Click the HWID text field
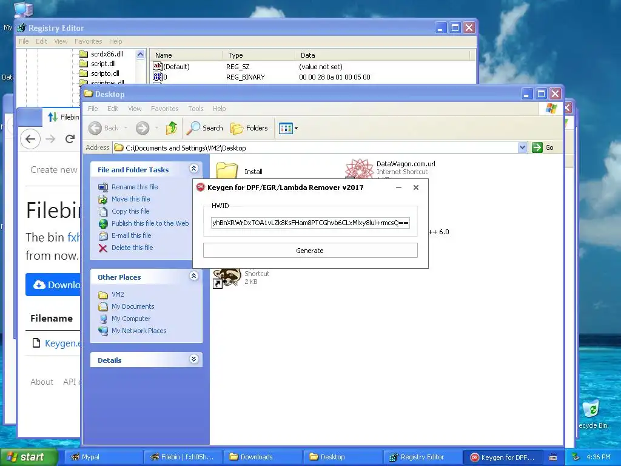The image size is (621, 466). point(310,223)
